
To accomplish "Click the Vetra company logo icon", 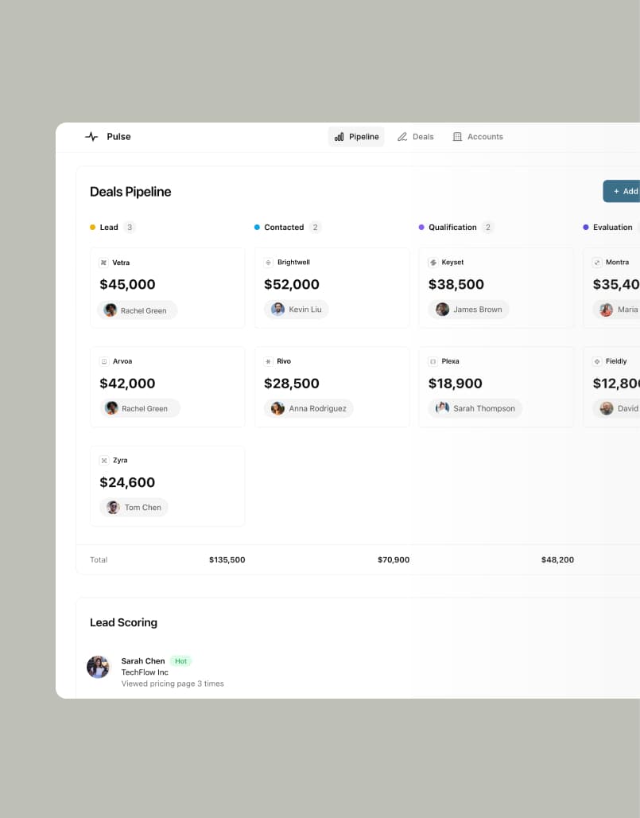I will tap(103, 263).
